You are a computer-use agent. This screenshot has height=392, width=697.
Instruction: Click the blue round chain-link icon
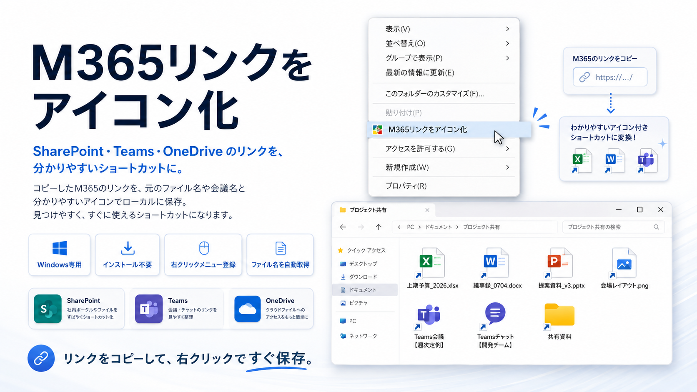(x=41, y=358)
